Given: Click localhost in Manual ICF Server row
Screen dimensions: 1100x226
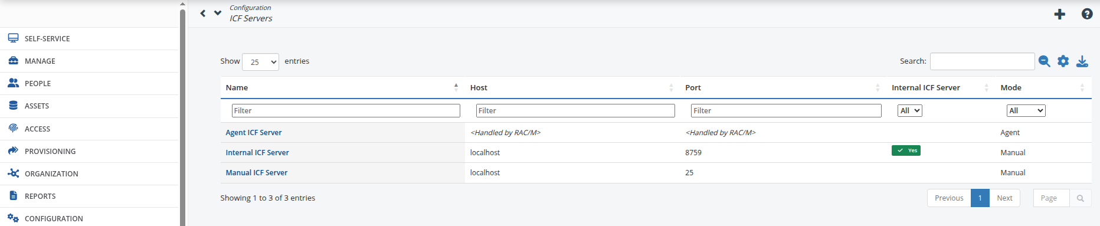Looking at the screenshot, I should click(485, 173).
